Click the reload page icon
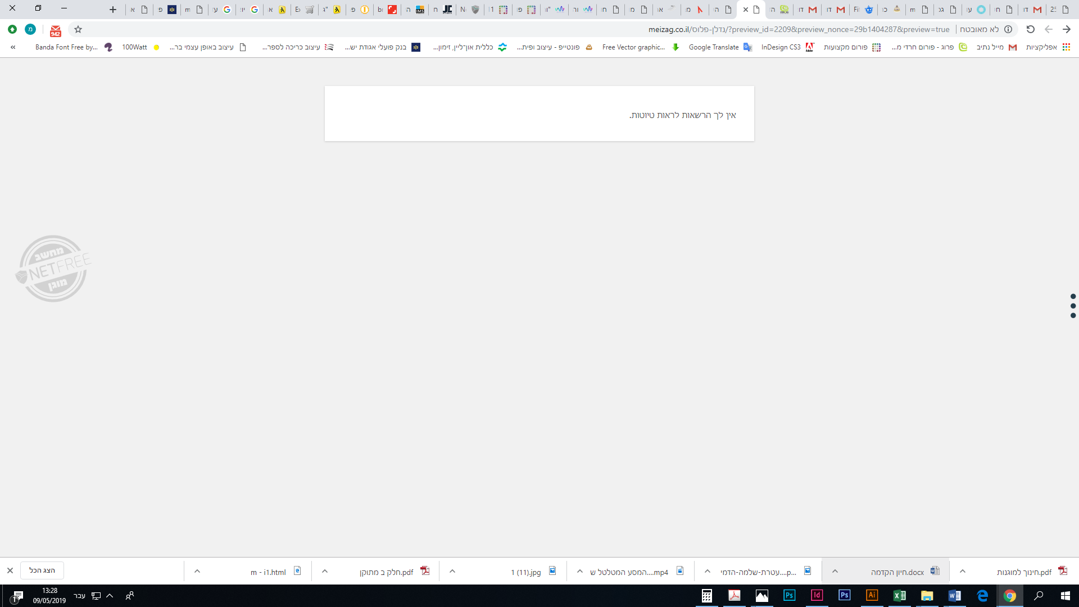Viewport: 1079px width, 607px height. click(x=1030, y=29)
